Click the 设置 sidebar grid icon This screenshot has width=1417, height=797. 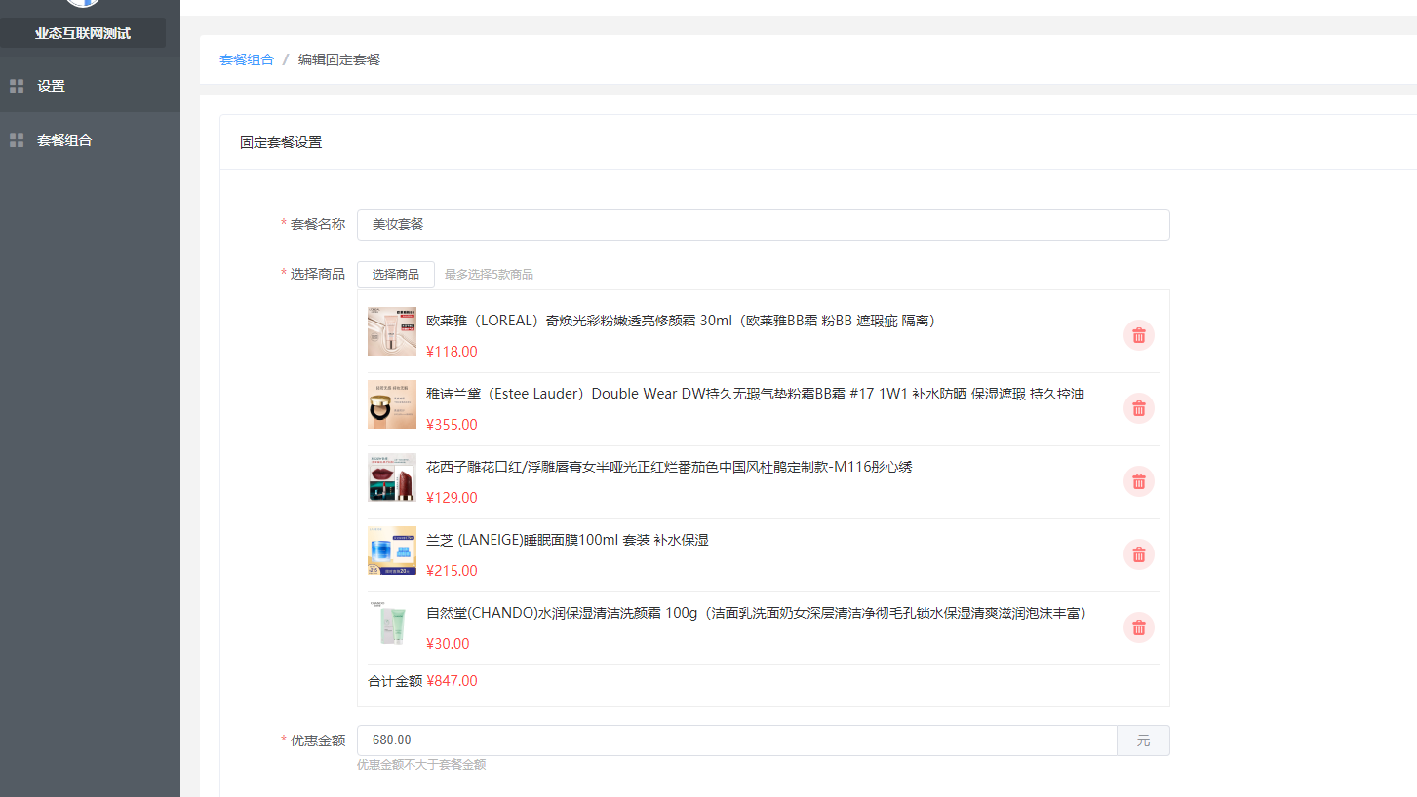(17, 86)
